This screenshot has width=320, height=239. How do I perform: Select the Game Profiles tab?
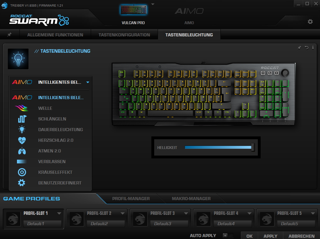32,199
